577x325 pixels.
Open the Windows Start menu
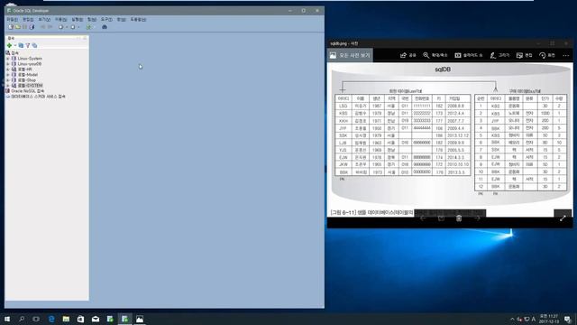[6, 319]
